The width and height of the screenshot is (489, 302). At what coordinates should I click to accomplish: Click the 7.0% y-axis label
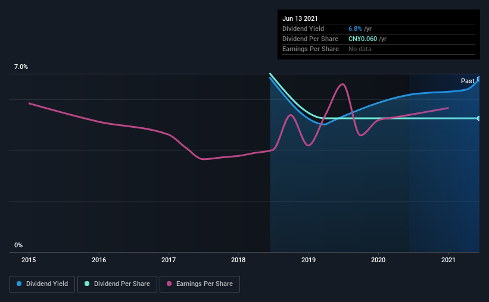click(21, 67)
